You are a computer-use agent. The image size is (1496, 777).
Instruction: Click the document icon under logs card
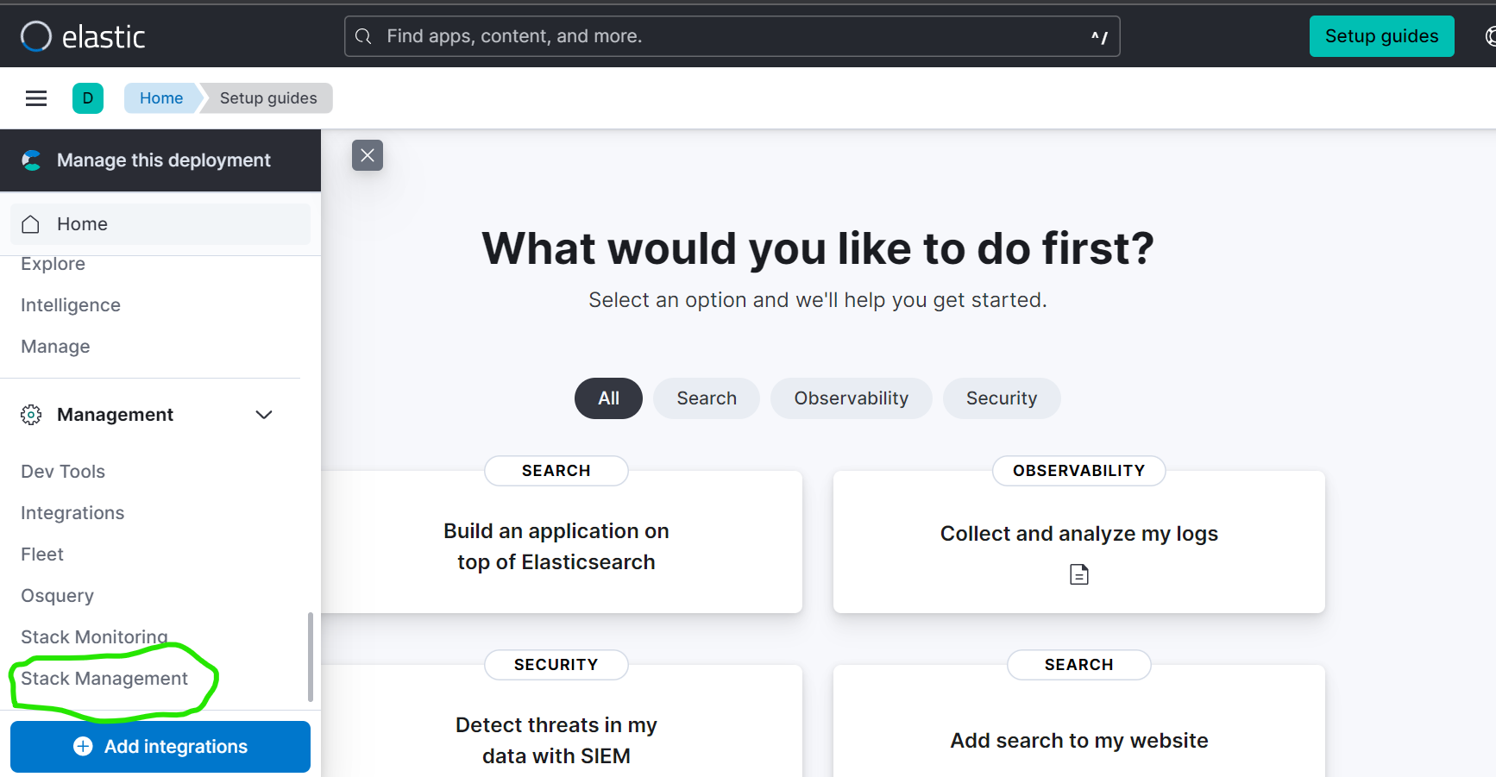(x=1078, y=574)
